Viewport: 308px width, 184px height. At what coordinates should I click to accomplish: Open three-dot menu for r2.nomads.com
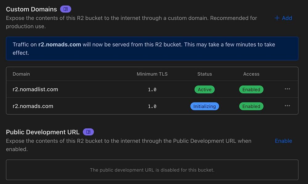[287, 106]
